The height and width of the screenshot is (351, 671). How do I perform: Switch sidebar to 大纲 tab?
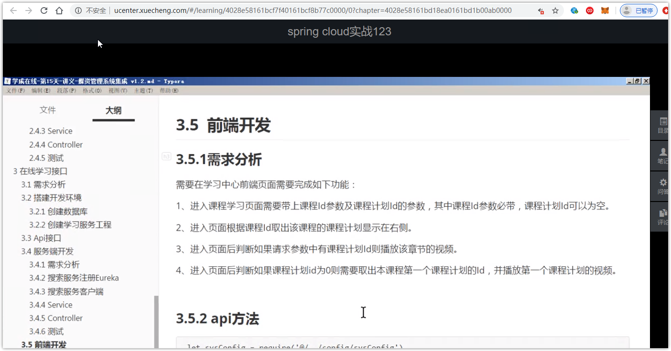(x=113, y=110)
